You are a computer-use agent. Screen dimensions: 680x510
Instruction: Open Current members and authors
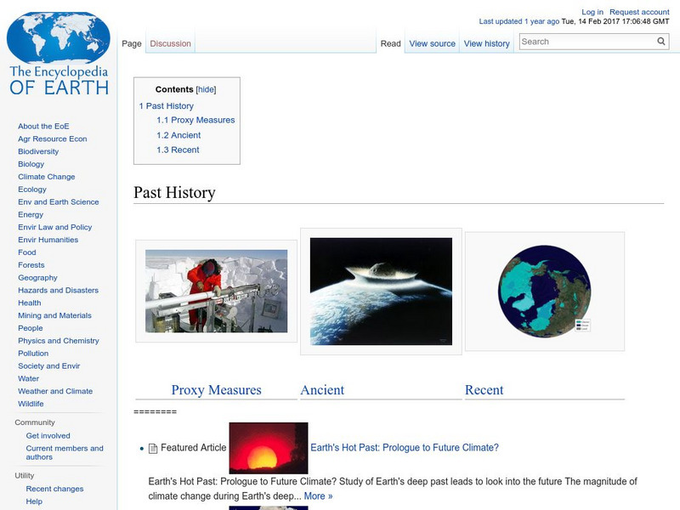[65, 452]
